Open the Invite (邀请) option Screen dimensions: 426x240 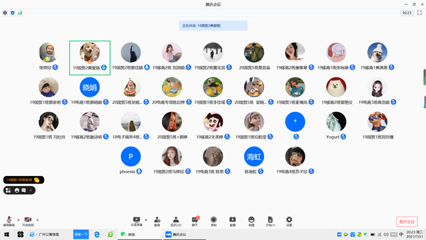157,221
